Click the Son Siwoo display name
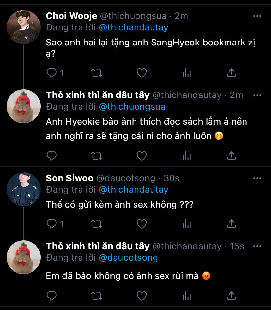 click(70, 178)
